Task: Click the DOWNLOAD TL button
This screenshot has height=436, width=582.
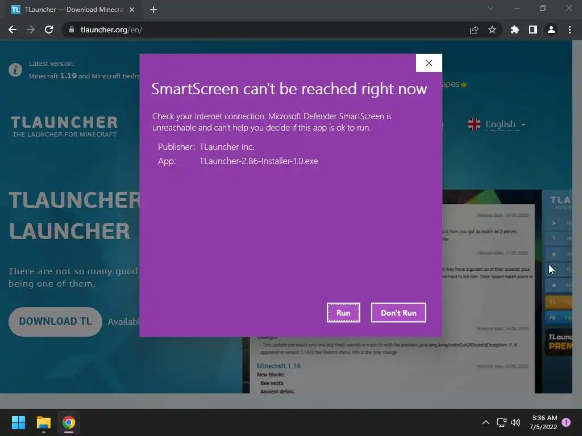Action: point(55,321)
